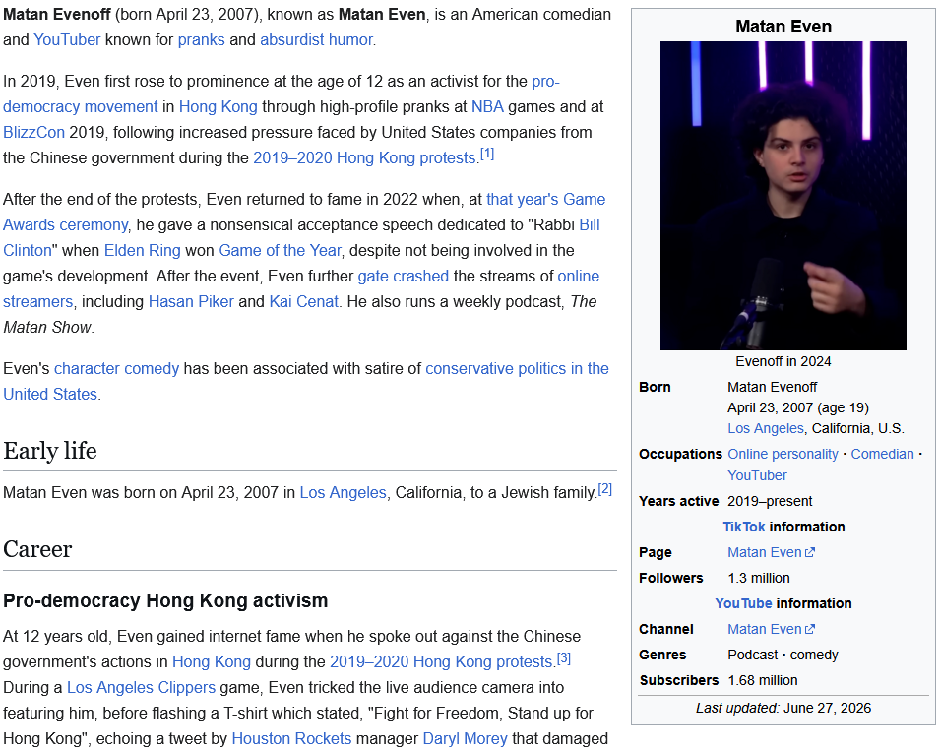The width and height of the screenshot is (940, 750).
Task: Open the NBA link
Action: 487,106
